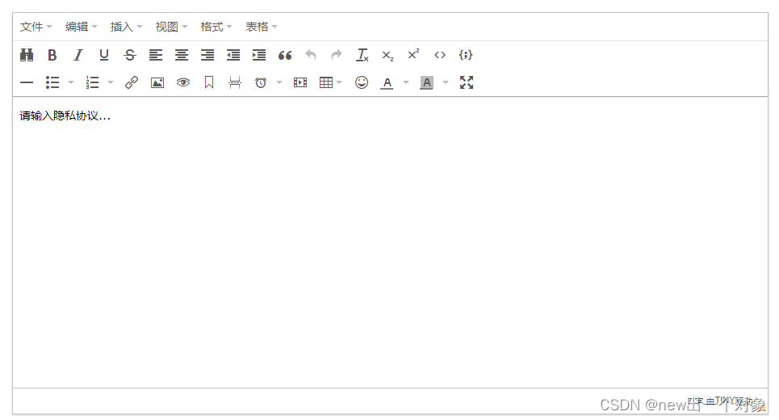Insert a code sample with braces icon

click(466, 55)
